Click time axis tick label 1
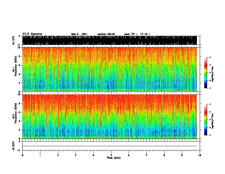 [40, 155]
